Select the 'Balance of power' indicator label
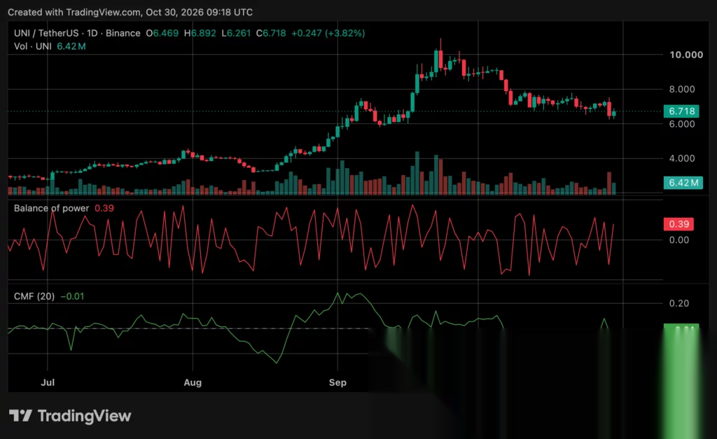The width and height of the screenshot is (717, 439). 51,208
